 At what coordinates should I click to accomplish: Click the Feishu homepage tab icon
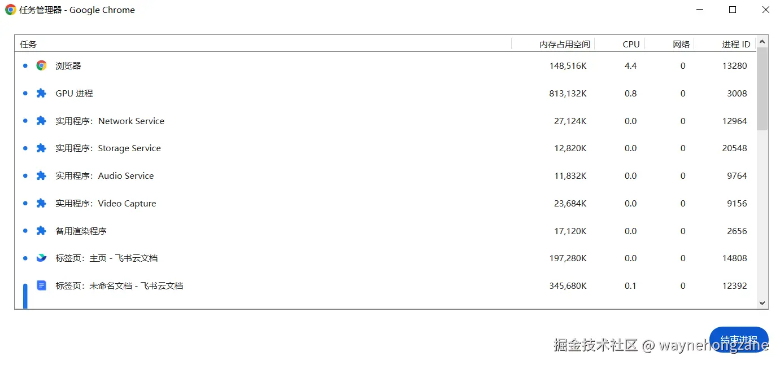[41, 258]
